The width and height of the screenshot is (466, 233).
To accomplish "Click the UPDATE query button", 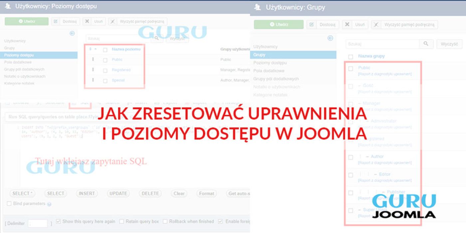I will tap(118, 193).
